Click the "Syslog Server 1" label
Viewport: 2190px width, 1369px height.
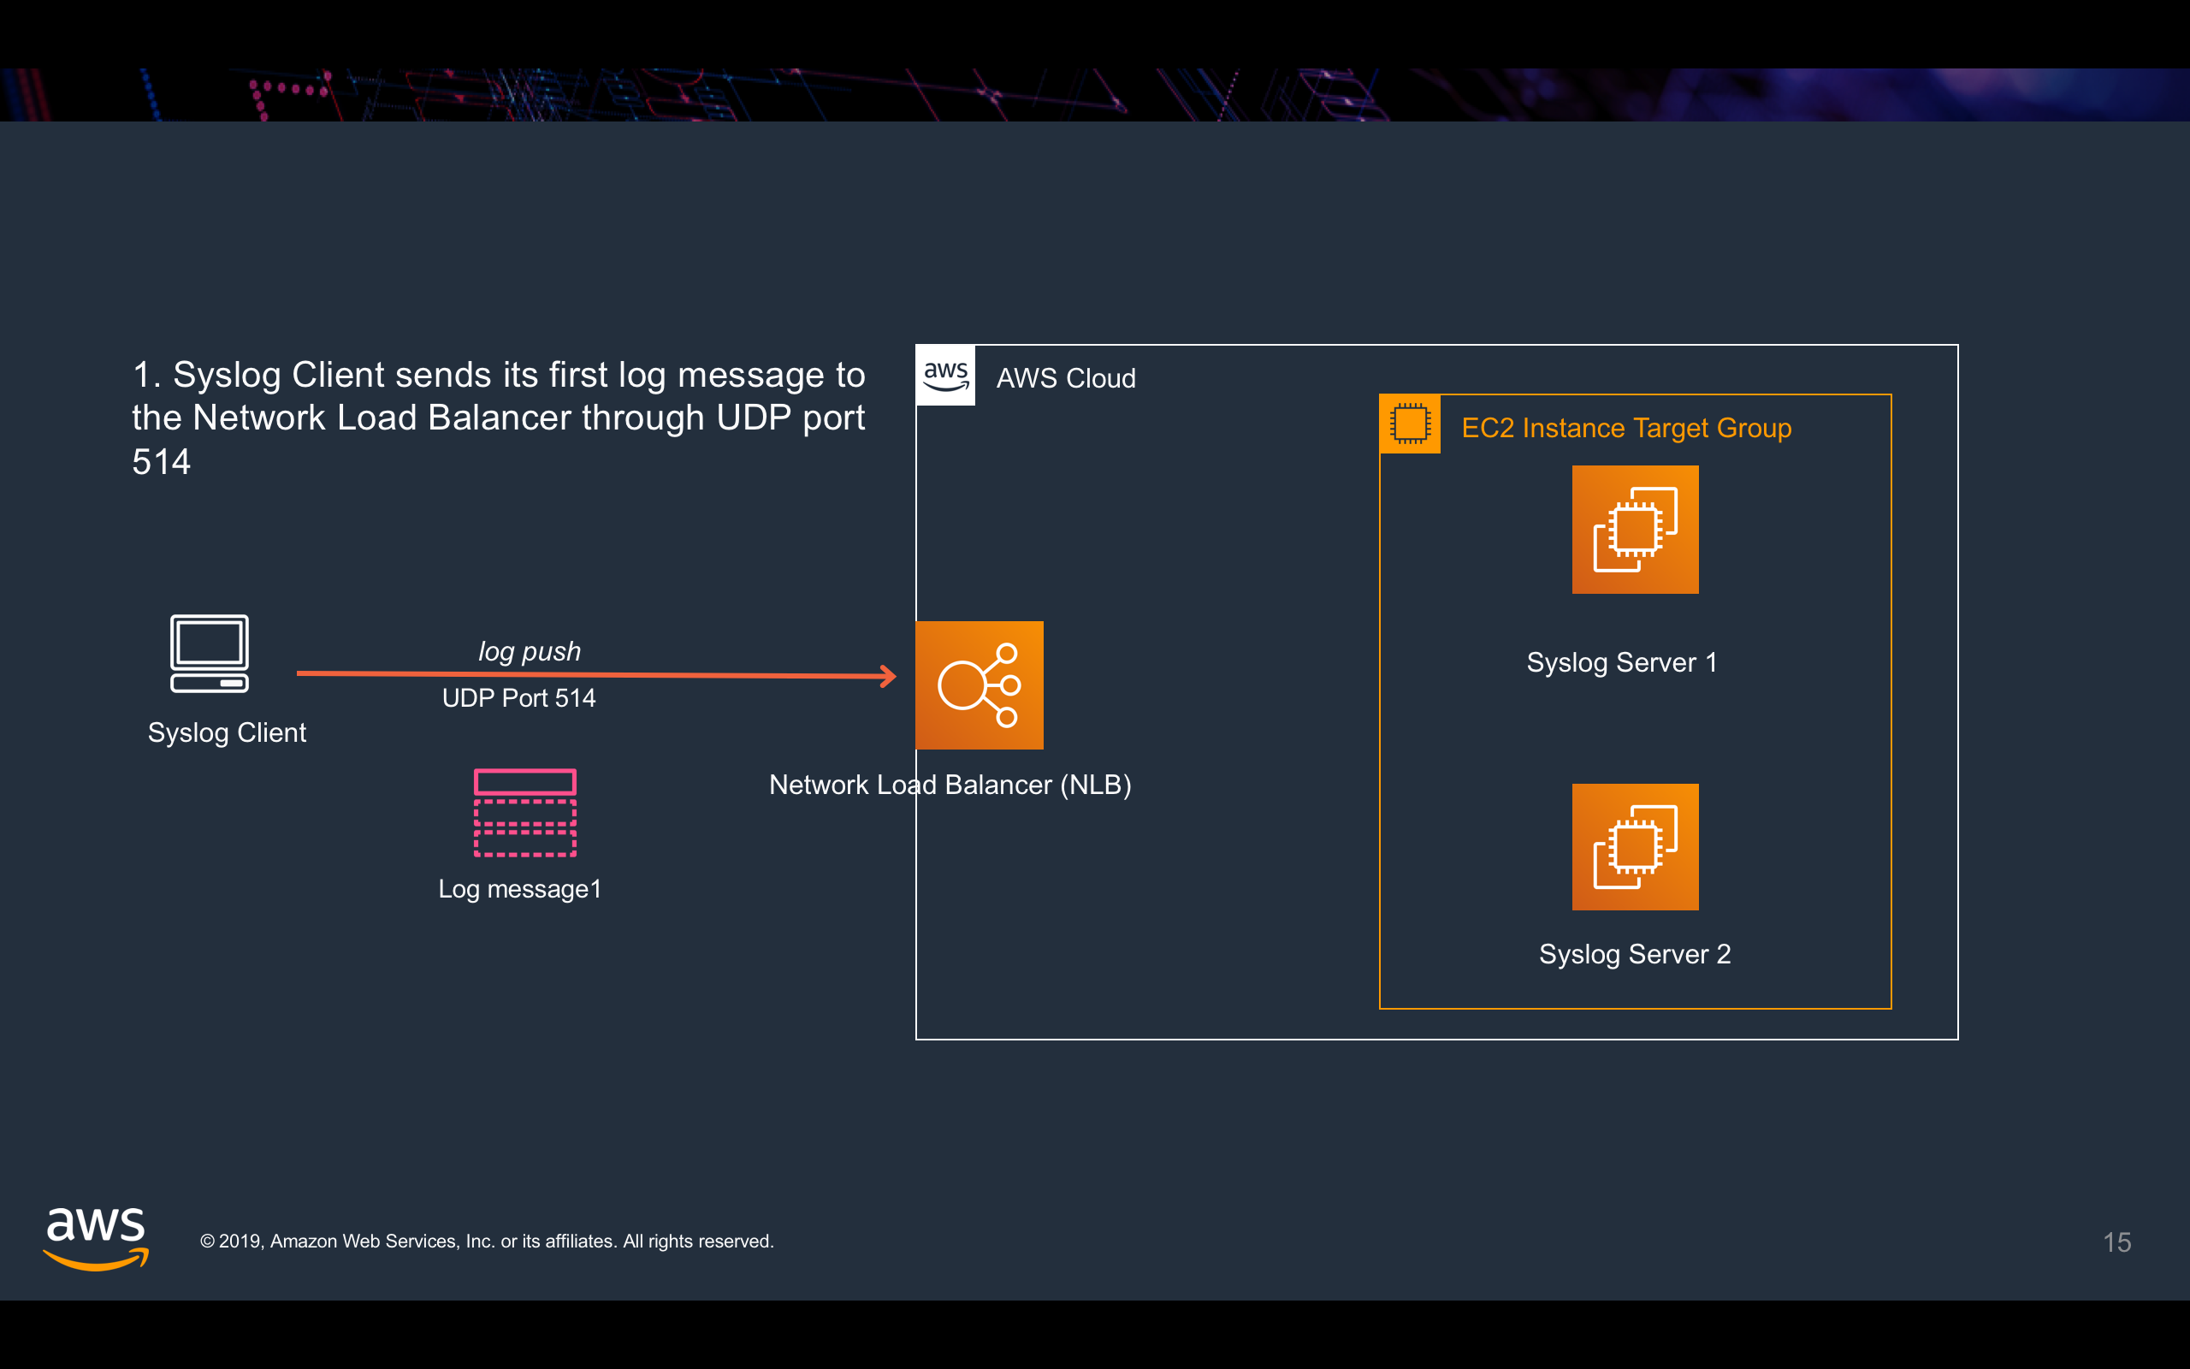coord(1622,662)
